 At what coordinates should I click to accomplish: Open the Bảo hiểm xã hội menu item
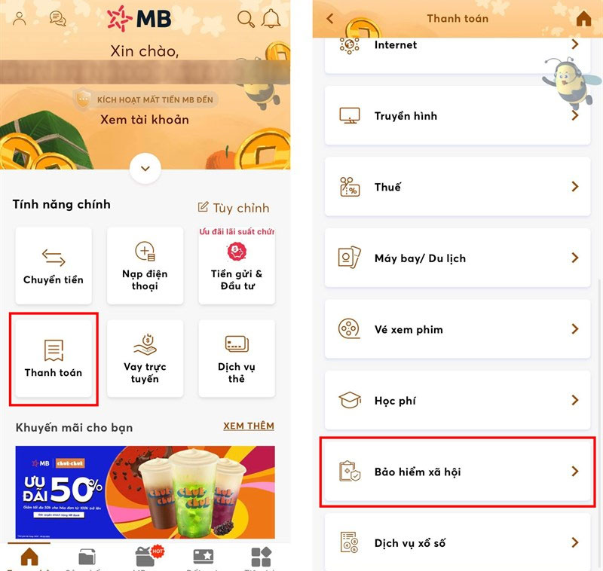(458, 472)
